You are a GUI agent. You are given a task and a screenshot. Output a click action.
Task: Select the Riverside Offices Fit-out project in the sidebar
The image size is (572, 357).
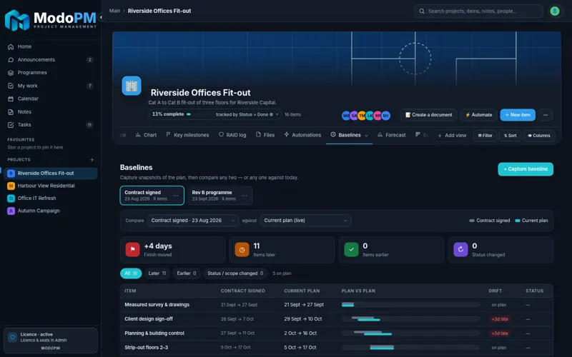pyautogui.click(x=50, y=174)
